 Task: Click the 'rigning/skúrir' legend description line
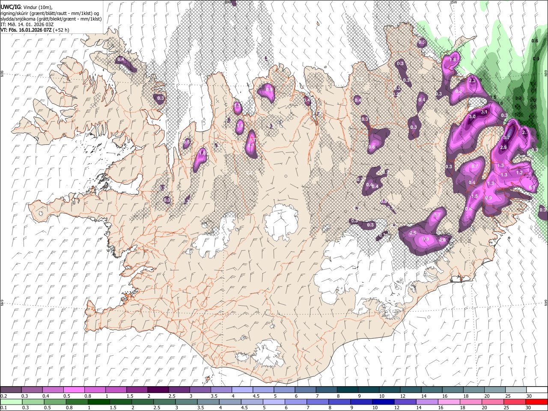click(x=50, y=13)
